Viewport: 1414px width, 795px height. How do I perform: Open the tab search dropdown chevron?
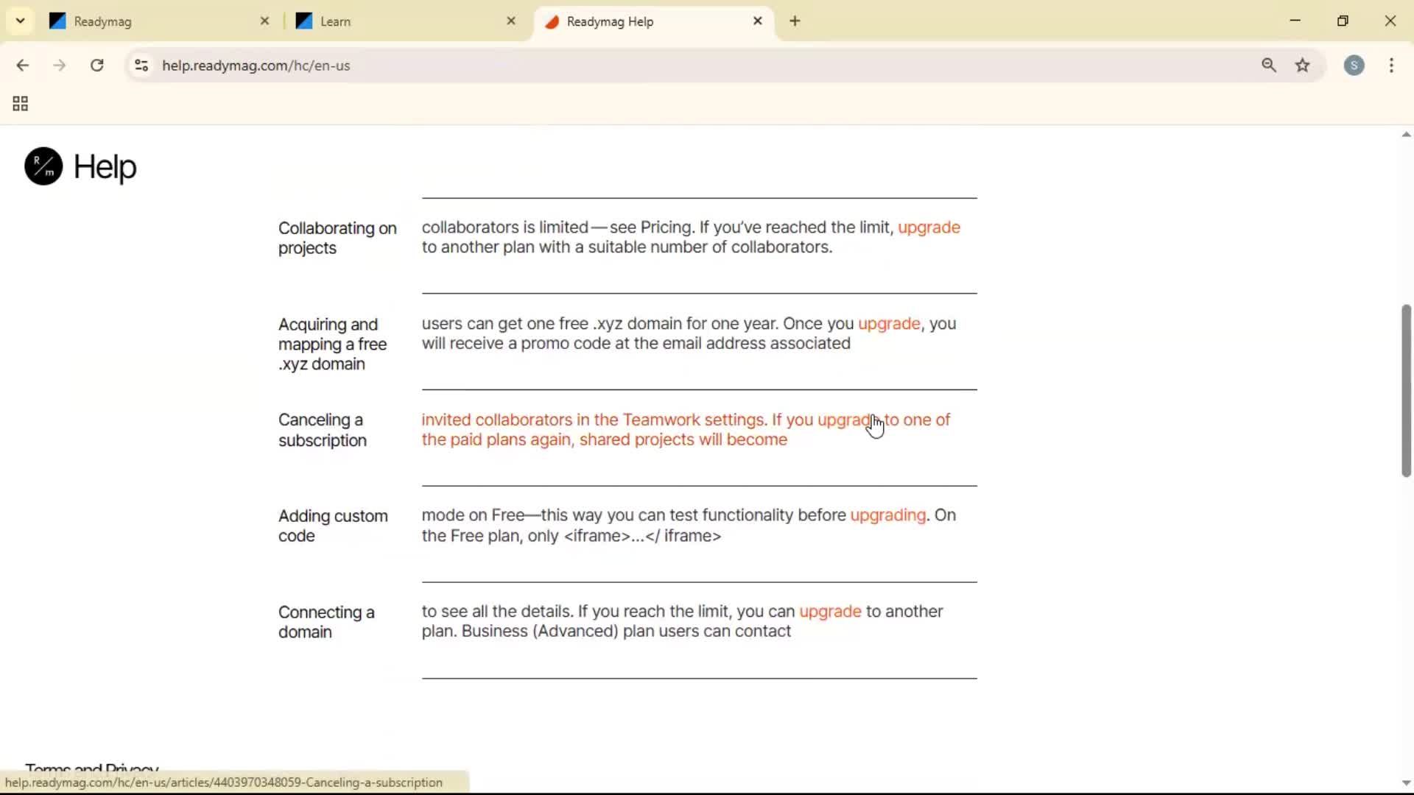20,21
